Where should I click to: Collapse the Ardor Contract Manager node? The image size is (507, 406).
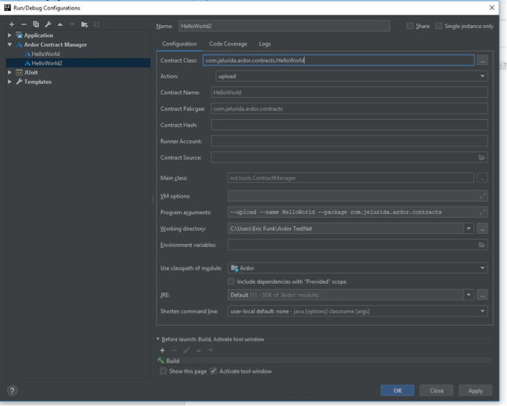(10, 45)
